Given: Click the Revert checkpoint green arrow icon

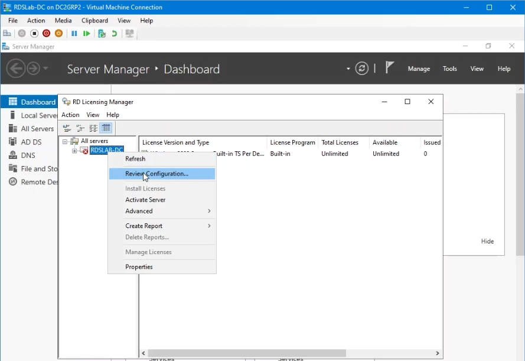Looking at the screenshot, I should [115, 34].
